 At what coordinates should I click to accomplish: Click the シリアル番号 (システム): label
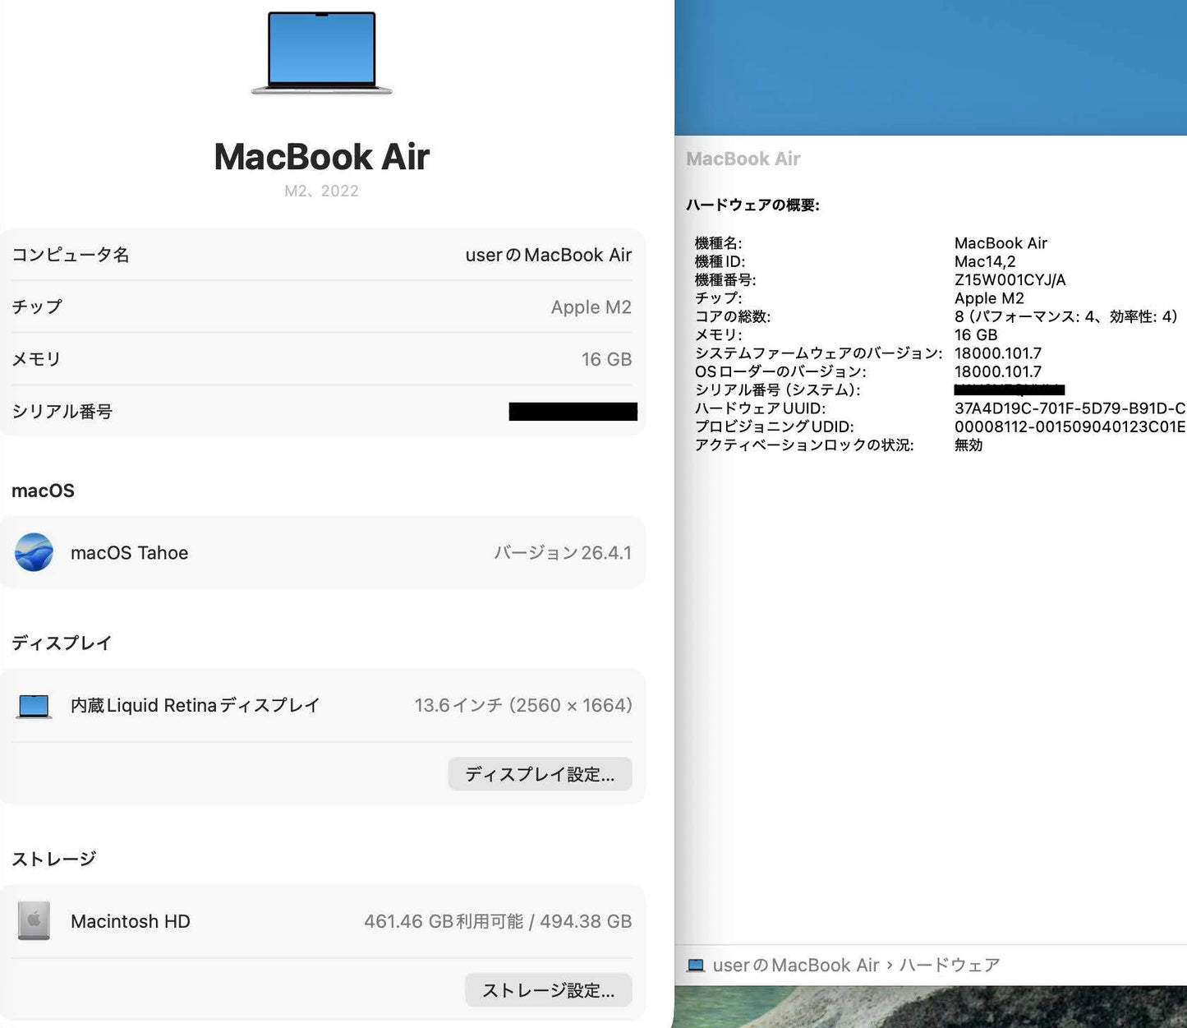point(777,390)
